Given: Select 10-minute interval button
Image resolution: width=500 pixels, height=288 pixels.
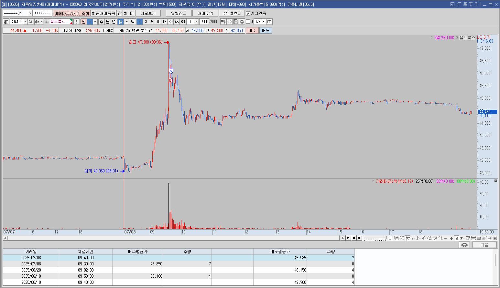Looking at the screenshot, I should click(x=158, y=22).
